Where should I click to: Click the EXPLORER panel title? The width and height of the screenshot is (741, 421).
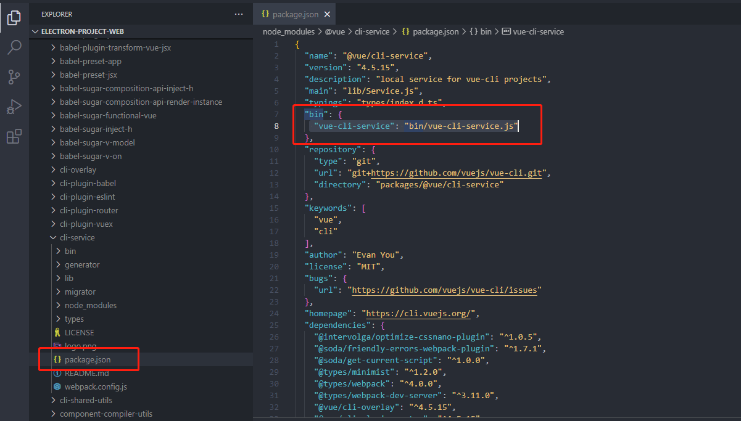point(57,14)
